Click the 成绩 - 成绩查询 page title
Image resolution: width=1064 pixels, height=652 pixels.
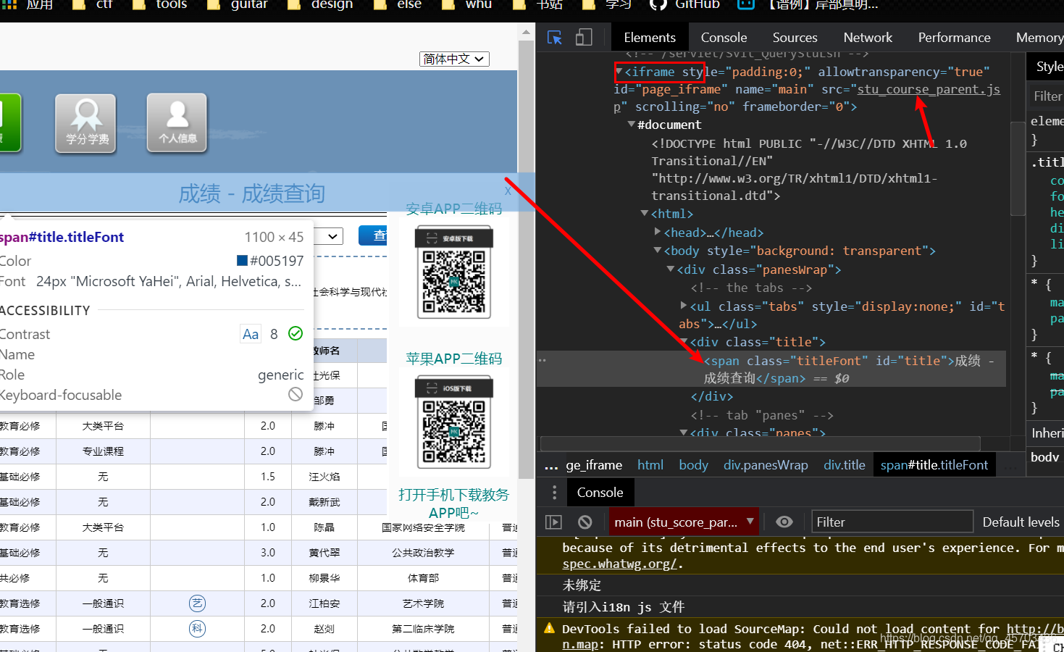(x=251, y=193)
